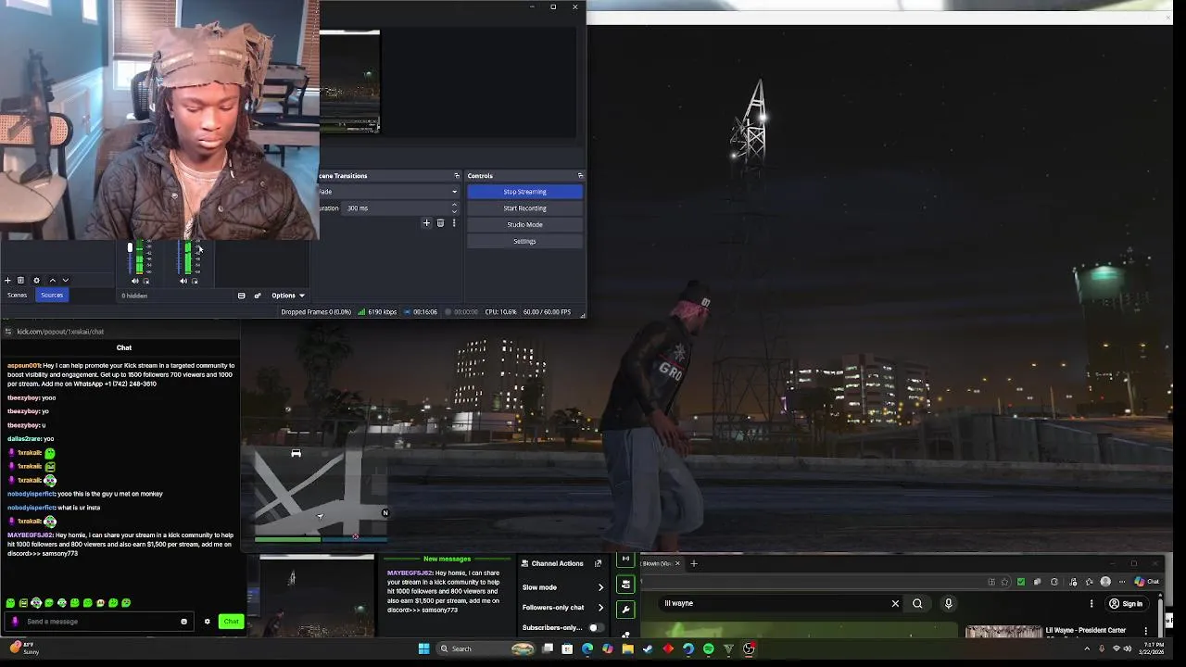Viewport: 1186px width, 667px height.
Task: Toggle monitoring lock on second mixer channel
Action: pyautogui.click(x=195, y=281)
